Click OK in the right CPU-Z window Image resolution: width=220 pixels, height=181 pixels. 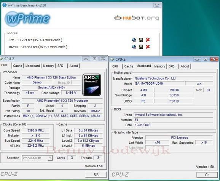pyautogui.click(x=207, y=175)
